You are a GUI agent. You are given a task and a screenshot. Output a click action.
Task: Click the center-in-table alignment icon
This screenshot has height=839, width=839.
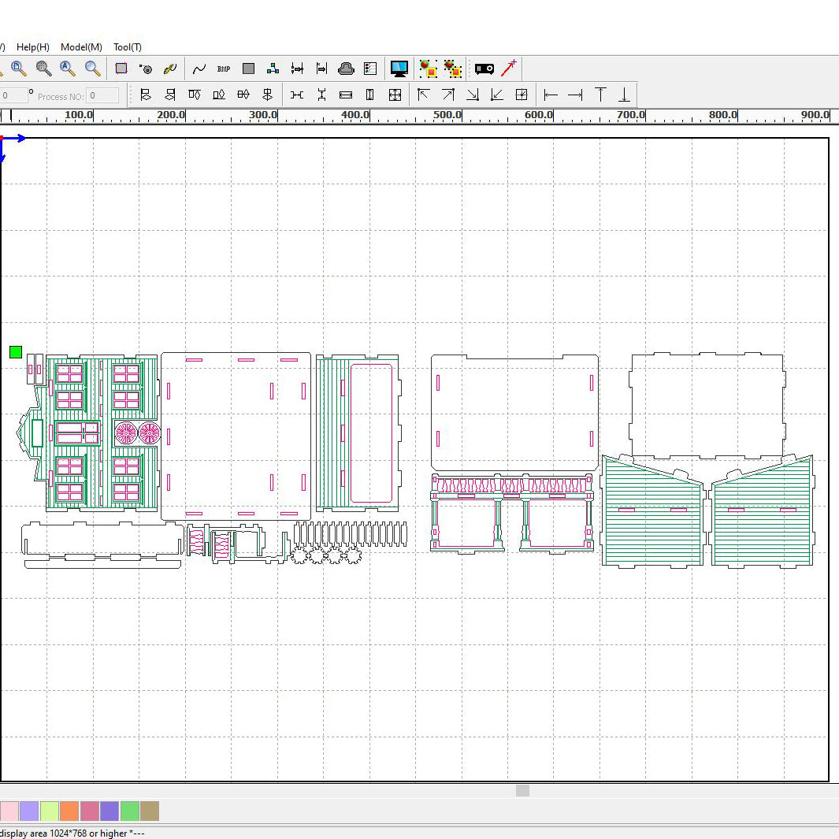pyautogui.click(x=521, y=95)
